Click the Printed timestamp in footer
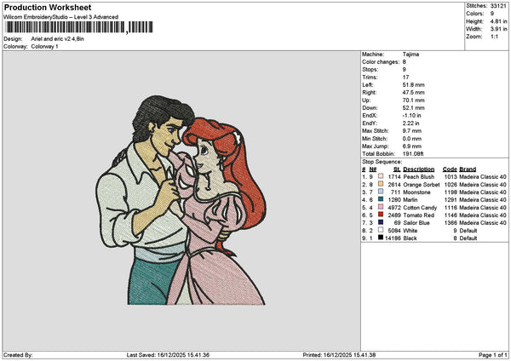Image resolution: width=511 pixels, height=361 pixels. coord(339,355)
